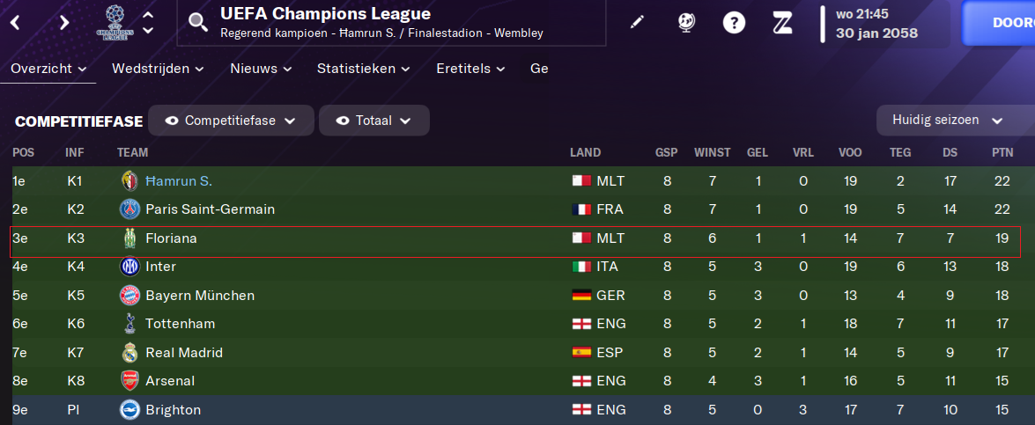Open the Wedstrijden menu dropdown
Viewport: 1035px width, 425px height.
click(158, 69)
